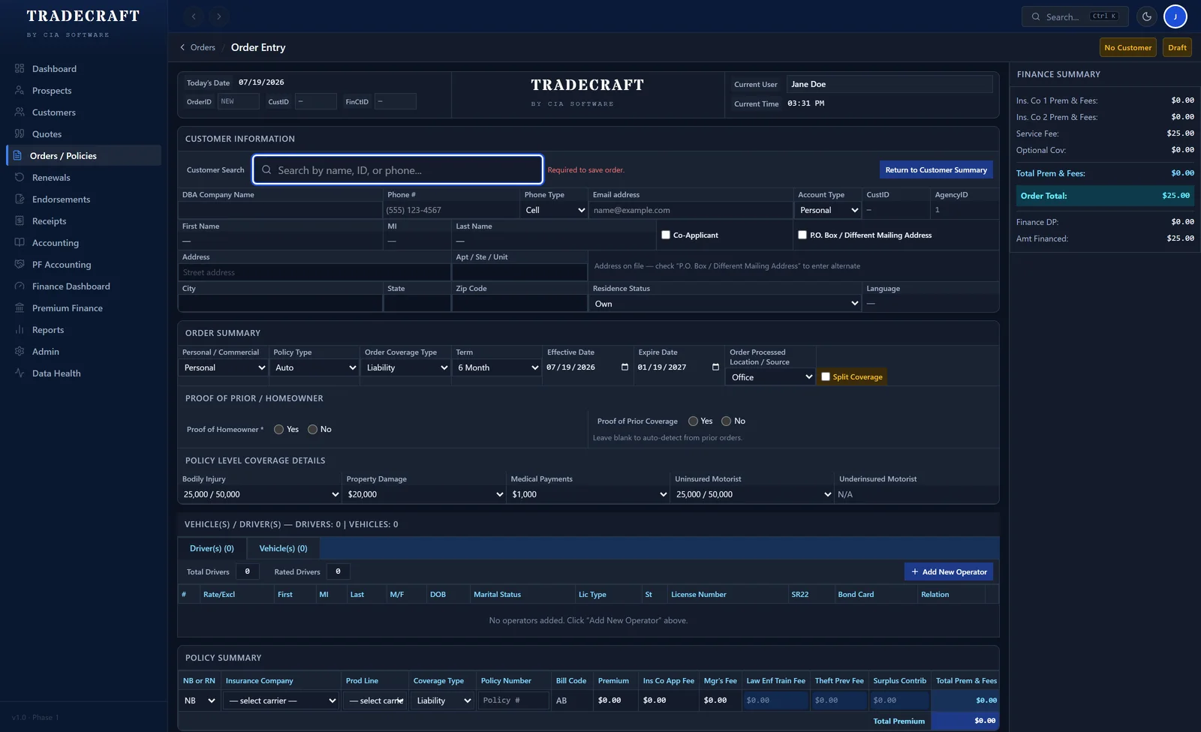Click the Email address input field
This screenshot has width=1201, height=732.
coord(691,210)
